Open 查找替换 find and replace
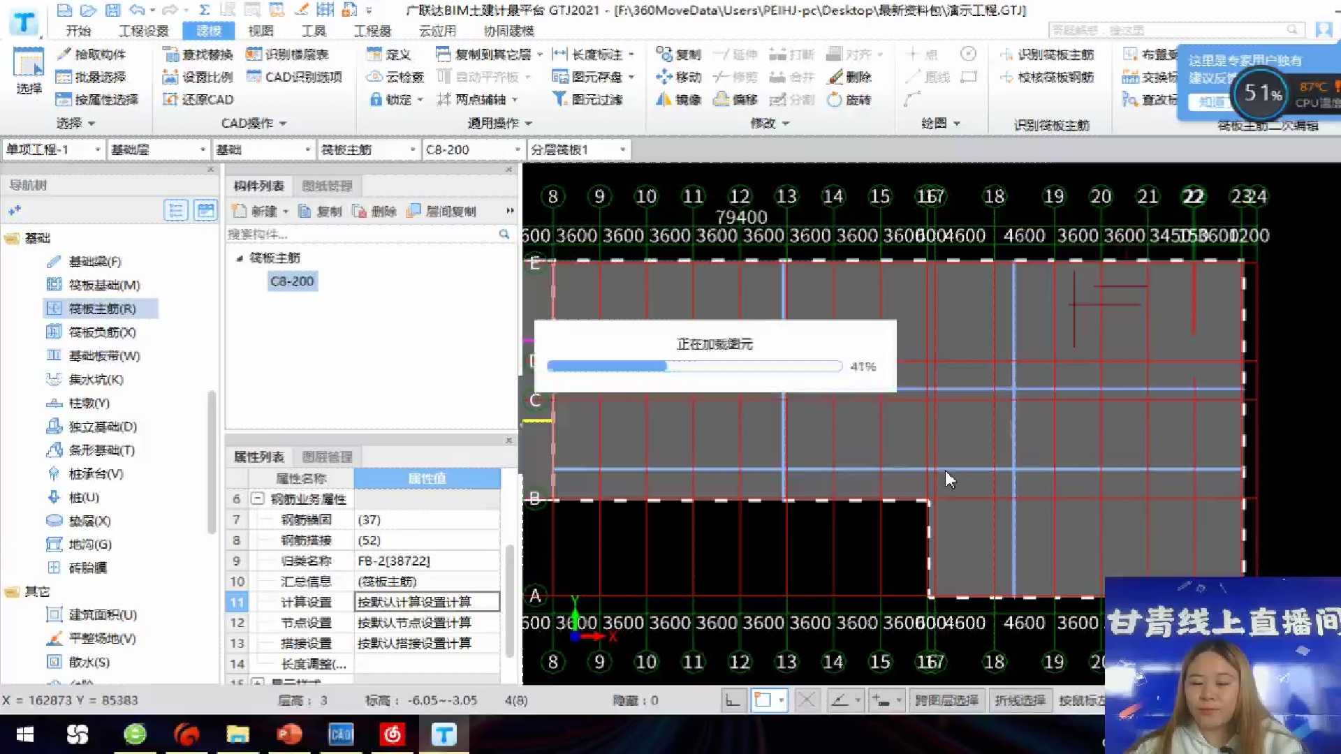The height and width of the screenshot is (754, 1341). [198, 54]
